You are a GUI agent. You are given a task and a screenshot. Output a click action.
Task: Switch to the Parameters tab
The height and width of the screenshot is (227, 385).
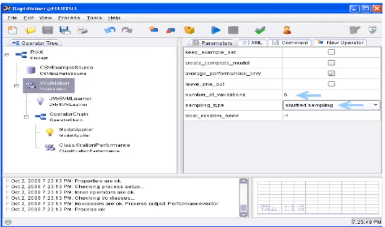212,43
